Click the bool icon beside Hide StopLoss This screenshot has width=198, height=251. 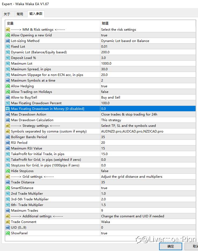point(8,171)
